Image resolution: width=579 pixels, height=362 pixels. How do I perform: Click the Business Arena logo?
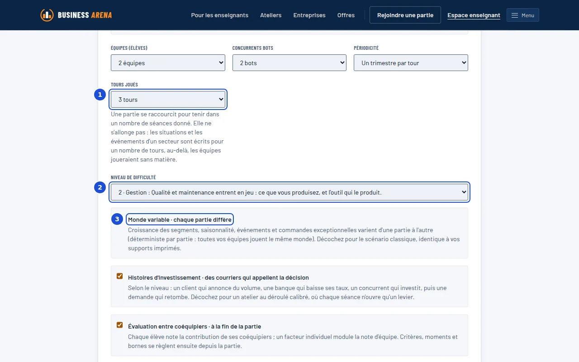pyautogui.click(x=76, y=15)
